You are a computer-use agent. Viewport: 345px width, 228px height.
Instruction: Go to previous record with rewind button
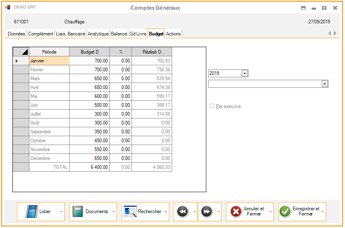[183, 211]
